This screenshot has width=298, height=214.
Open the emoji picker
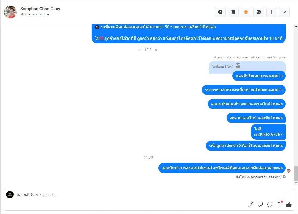[270, 204]
